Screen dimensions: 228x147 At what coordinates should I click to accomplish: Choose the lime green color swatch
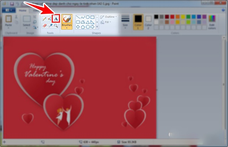[188, 22]
